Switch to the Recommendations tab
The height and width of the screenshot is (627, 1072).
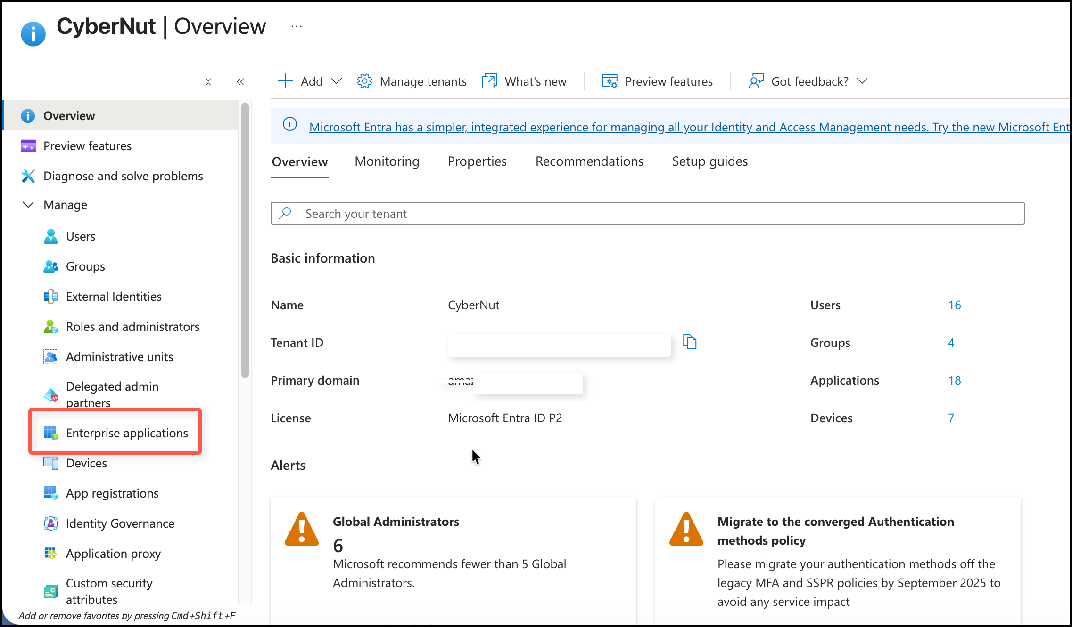pyautogui.click(x=589, y=161)
